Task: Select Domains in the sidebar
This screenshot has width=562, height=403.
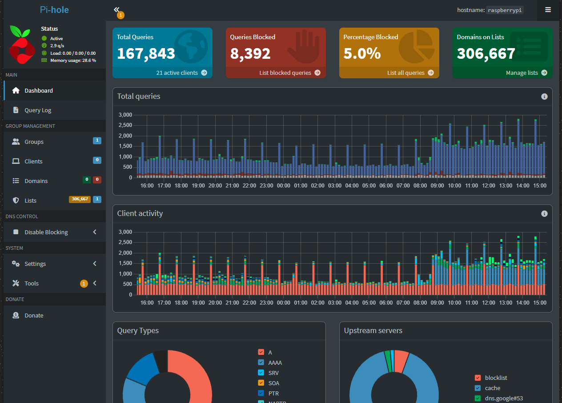Action: [36, 181]
